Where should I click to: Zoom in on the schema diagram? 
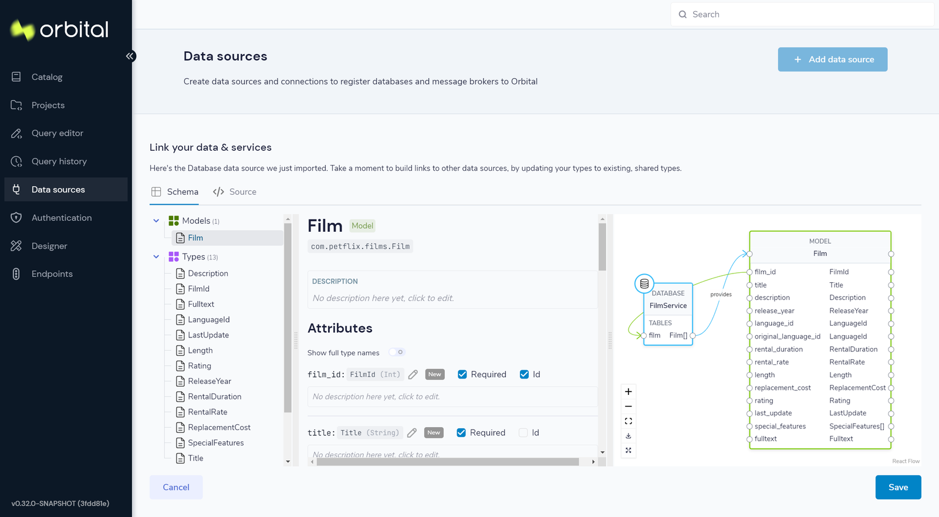point(629,391)
